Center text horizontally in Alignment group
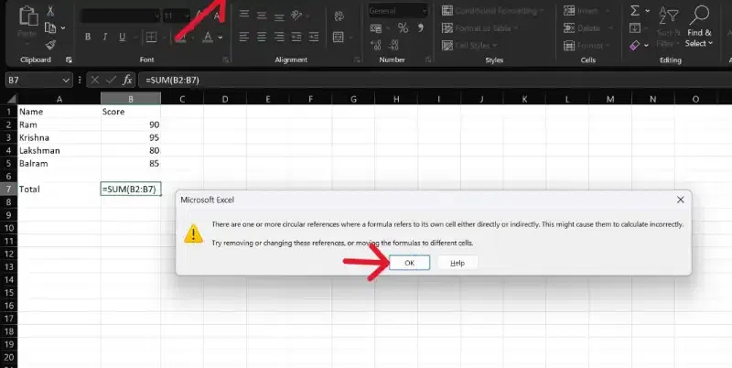This screenshot has width=732, height=368. tap(262, 37)
